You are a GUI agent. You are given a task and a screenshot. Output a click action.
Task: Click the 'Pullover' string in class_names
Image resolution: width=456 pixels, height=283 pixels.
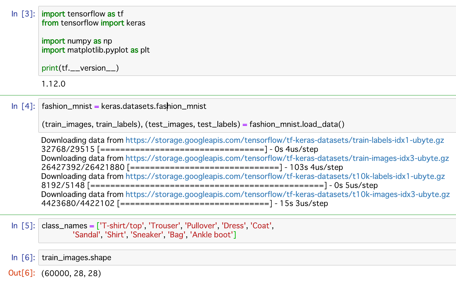tap(201, 226)
